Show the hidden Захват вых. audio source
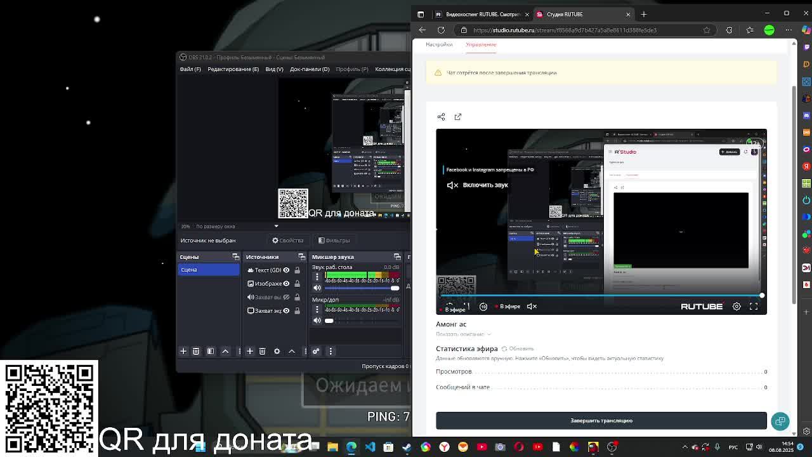812x457 pixels. 286,297
